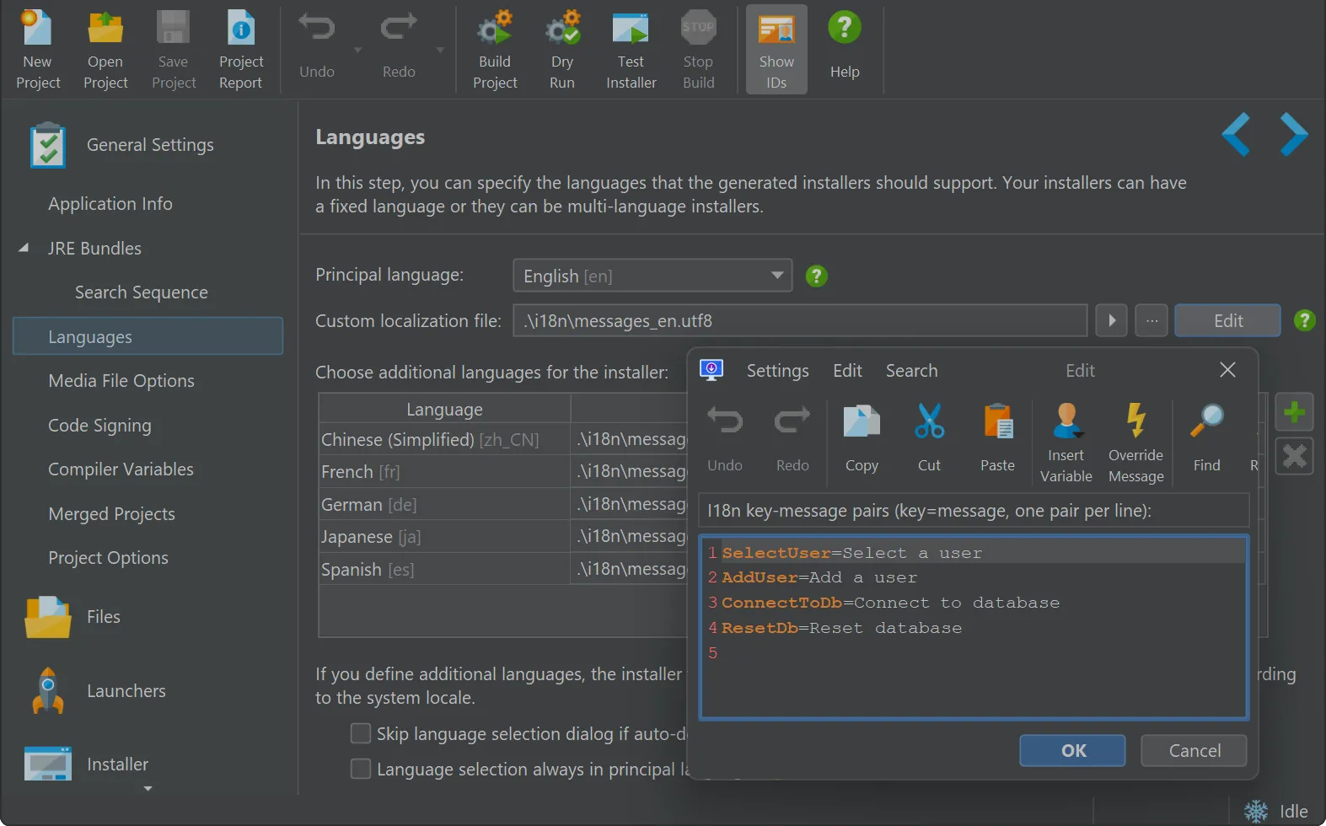The height and width of the screenshot is (826, 1326).
Task: Add a language with the green plus
Action: [x=1294, y=412]
